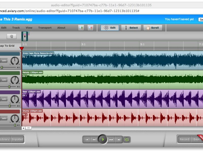Open the Track menu
The image size is (203, 152).
click(x=16, y=28)
